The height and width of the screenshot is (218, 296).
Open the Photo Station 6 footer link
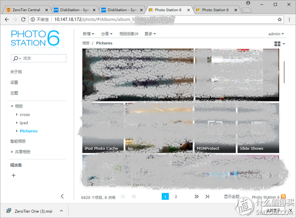point(265,197)
